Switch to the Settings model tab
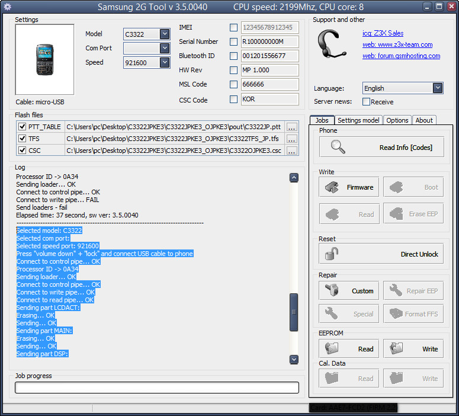Screen dimensions: 459x416 point(358,120)
